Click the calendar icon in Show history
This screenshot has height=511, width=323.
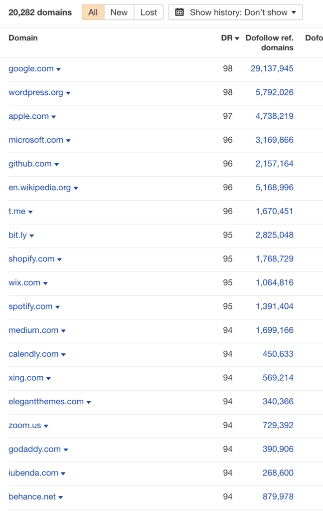(x=179, y=12)
